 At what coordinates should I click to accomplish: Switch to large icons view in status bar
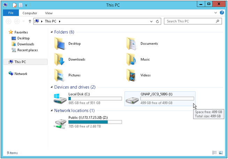pyautogui.click(x=220, y=153)
